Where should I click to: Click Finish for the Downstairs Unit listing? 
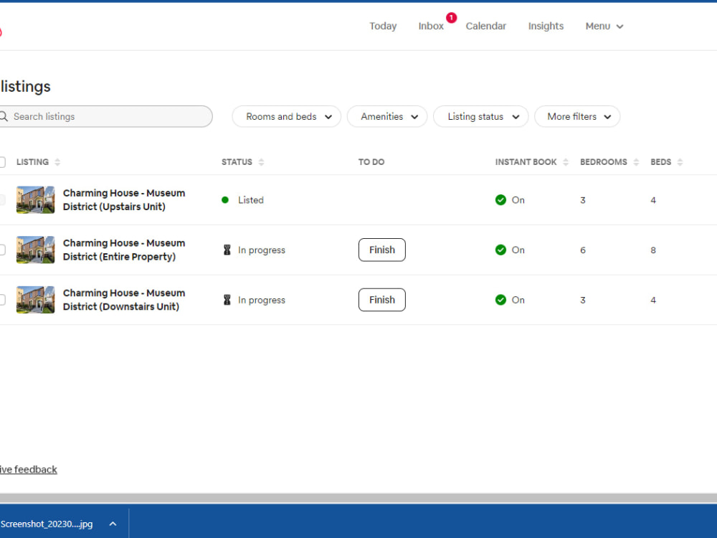point(382,300)
